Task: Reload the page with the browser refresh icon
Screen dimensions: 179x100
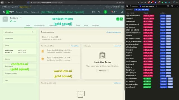Action: coord(9,2)
